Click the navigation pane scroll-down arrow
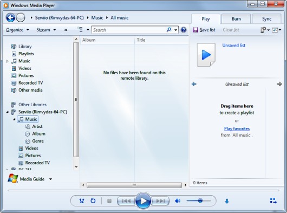The width and height of the screenshot is (287, 213). tap(76, 167)
